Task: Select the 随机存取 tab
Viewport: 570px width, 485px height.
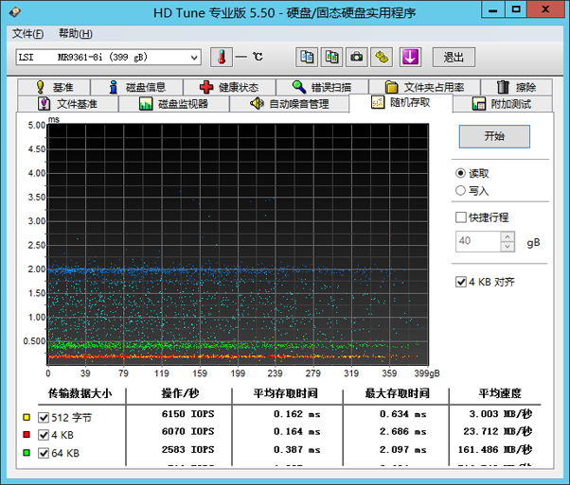Action: pos(401,103)
